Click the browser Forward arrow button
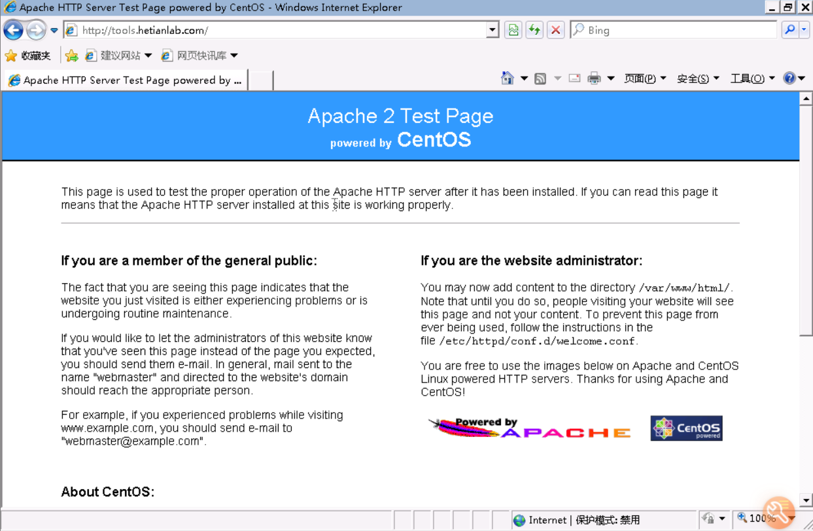This screenshot has width=813, height=531. coord(37,30)
